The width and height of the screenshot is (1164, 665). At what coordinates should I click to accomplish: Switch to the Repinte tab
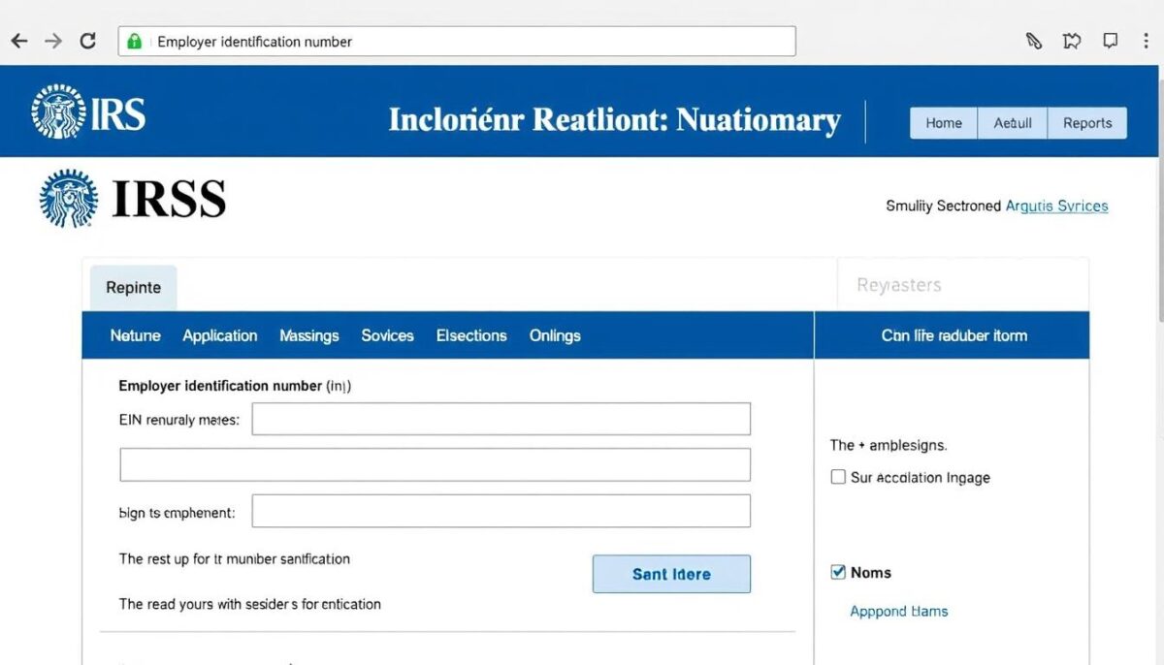click(134, 288)
